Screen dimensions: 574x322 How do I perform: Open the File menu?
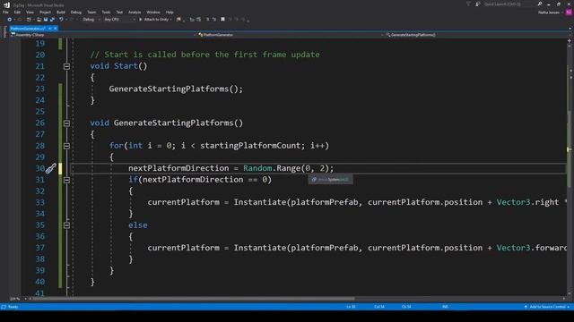pyautogui.click(x=5, y=13)
